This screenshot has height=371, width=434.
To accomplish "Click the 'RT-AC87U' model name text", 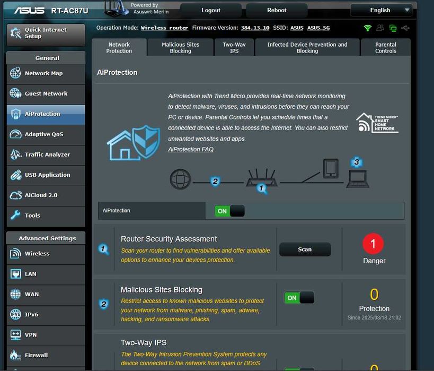I will [x=69, y=11].
